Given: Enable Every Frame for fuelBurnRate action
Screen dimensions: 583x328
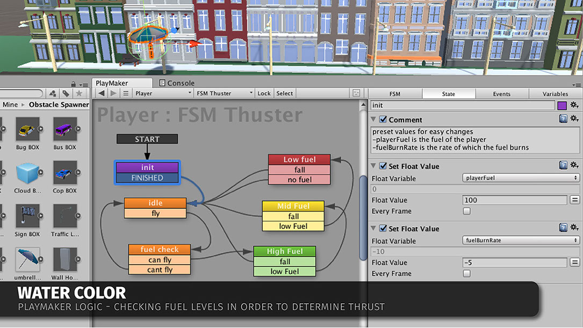Looking at the screenshot, I should point(466,273).
